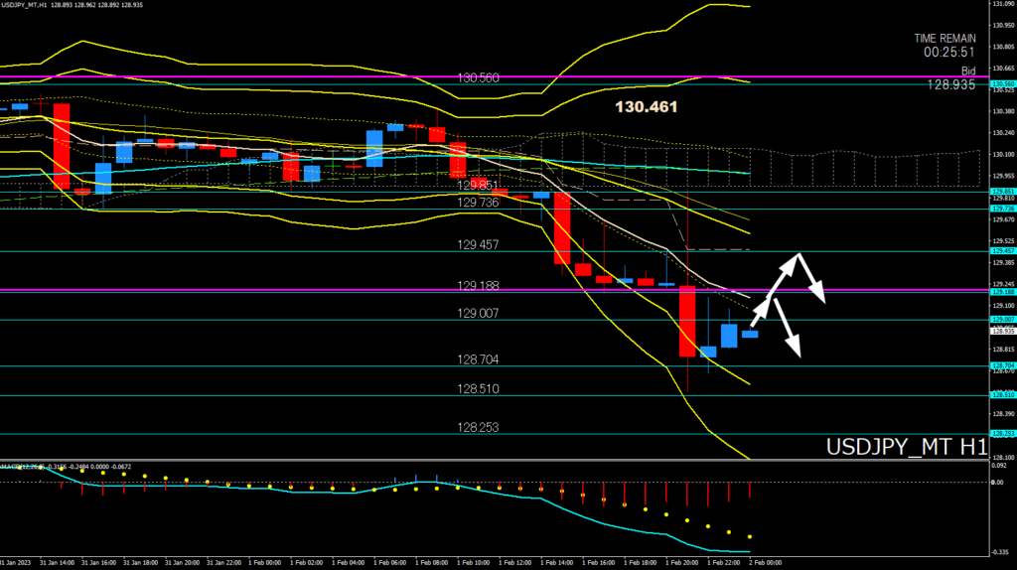Click the 129.100 value on price axis

(x=1003, y=306)
